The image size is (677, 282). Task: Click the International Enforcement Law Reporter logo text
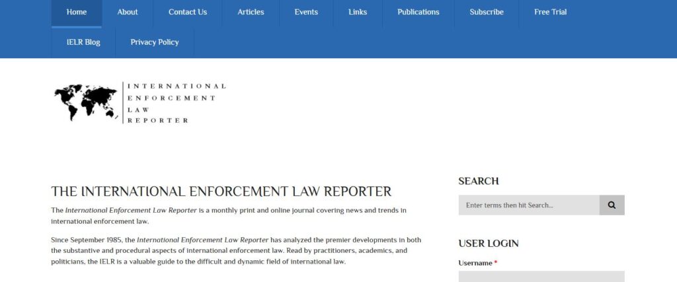(175, 103)
